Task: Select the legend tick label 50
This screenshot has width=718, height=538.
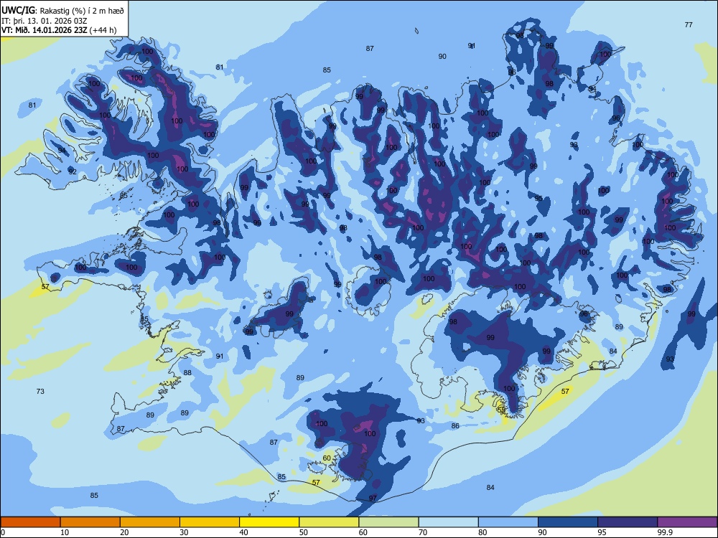Action: click(304, 532)
